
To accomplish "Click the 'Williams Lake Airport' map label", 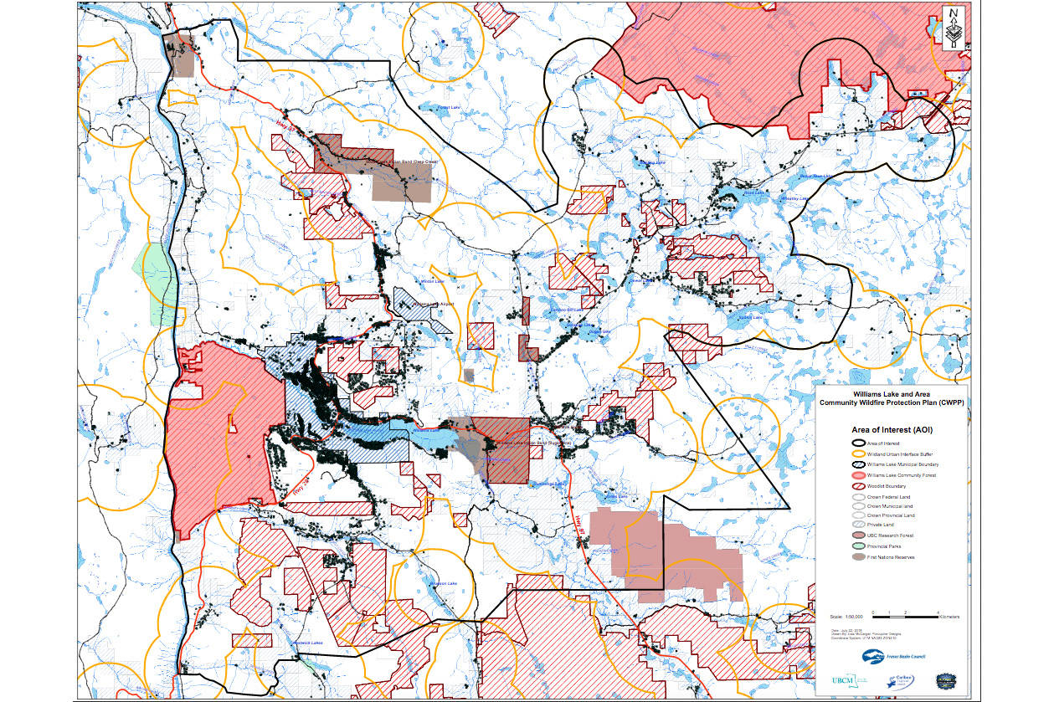I will tap(434, 304).
